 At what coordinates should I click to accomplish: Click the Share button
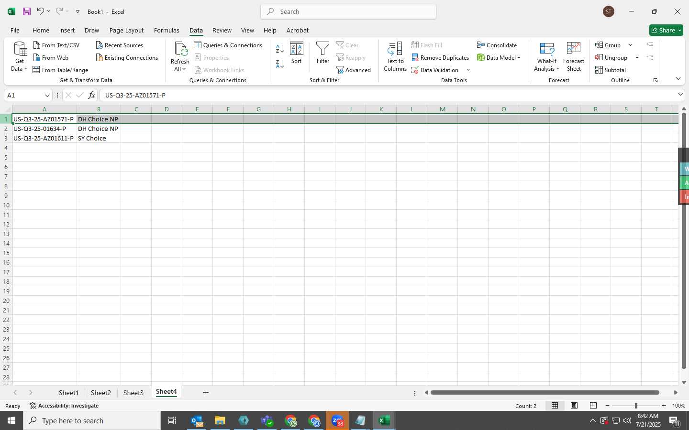[666, 30]
